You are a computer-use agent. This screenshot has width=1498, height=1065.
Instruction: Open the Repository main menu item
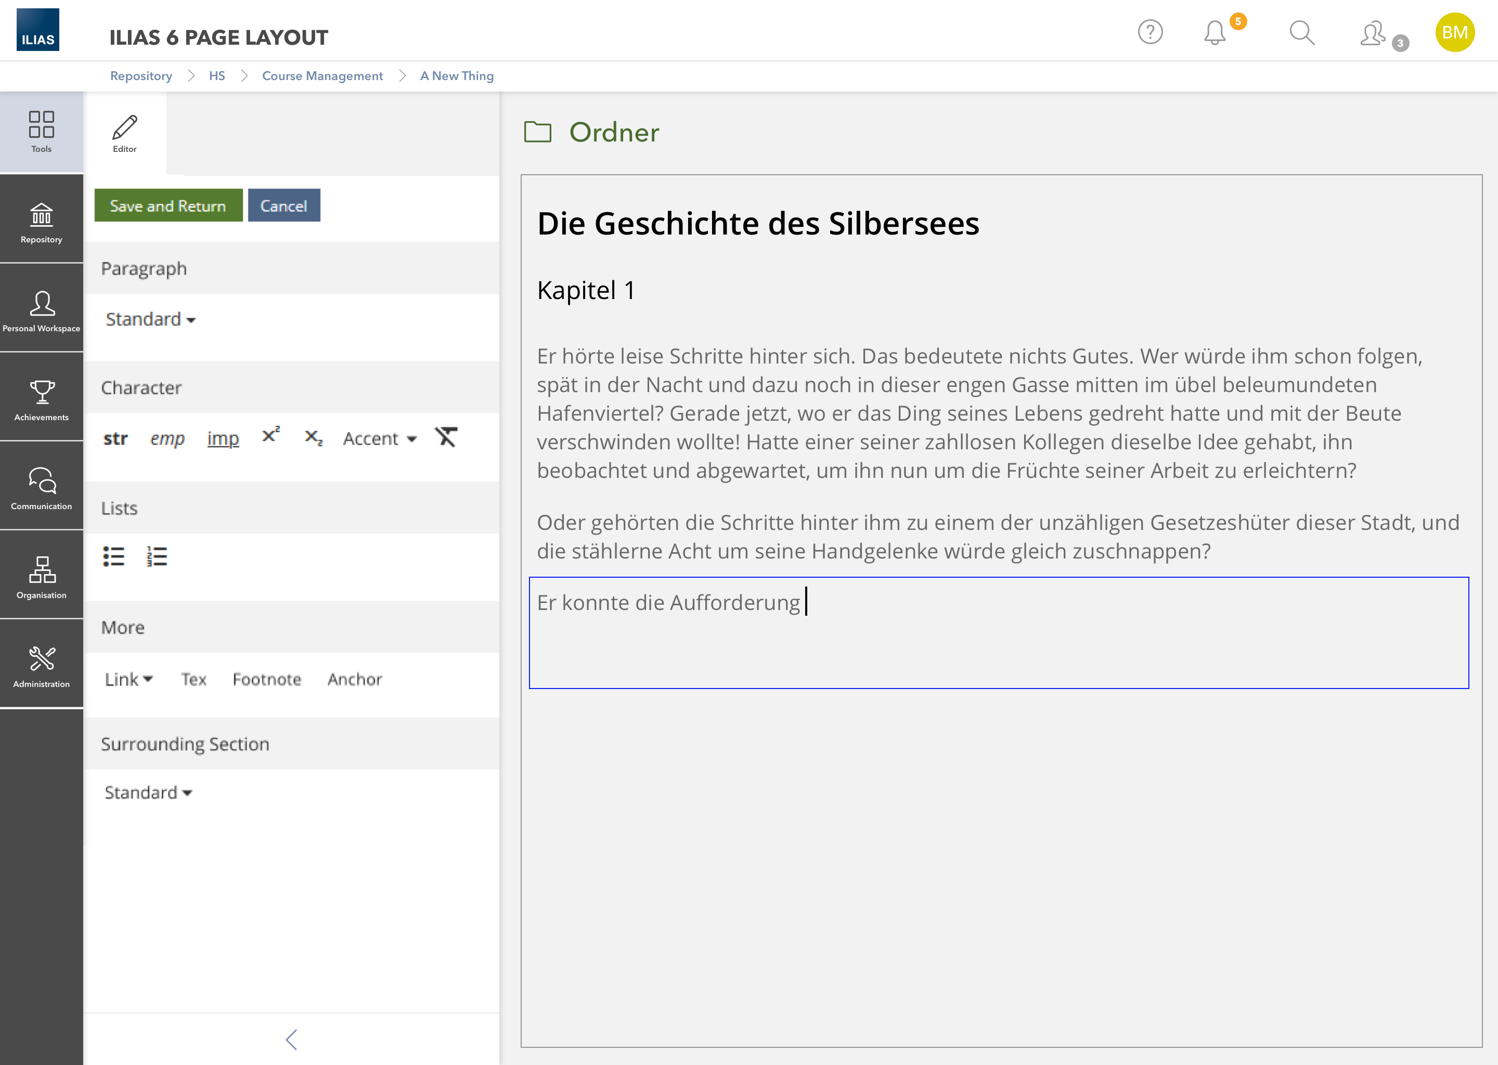(x=41, y=222)
